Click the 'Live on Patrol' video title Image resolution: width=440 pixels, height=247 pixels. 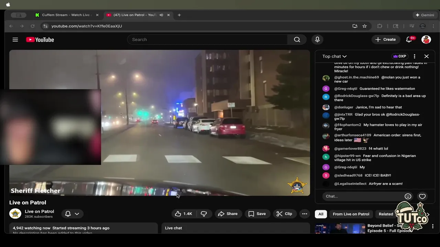tap(27, 202)
